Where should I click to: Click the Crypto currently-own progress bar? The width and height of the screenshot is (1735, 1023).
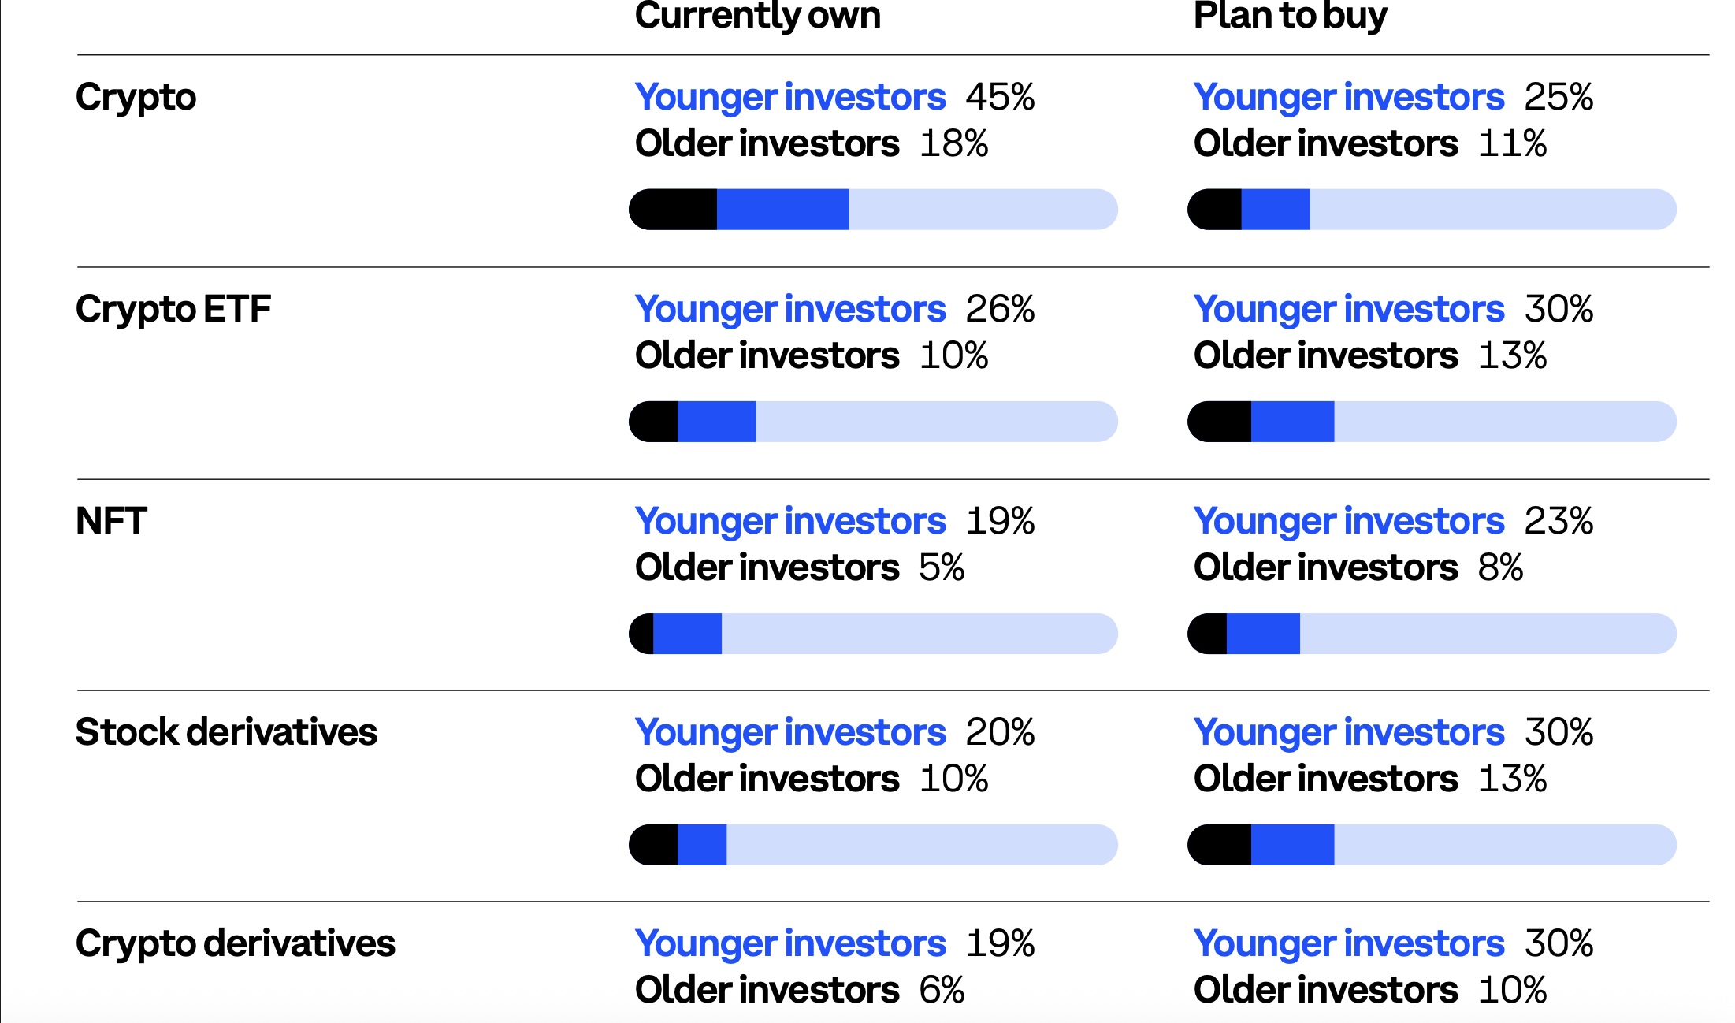pos(873,210)
